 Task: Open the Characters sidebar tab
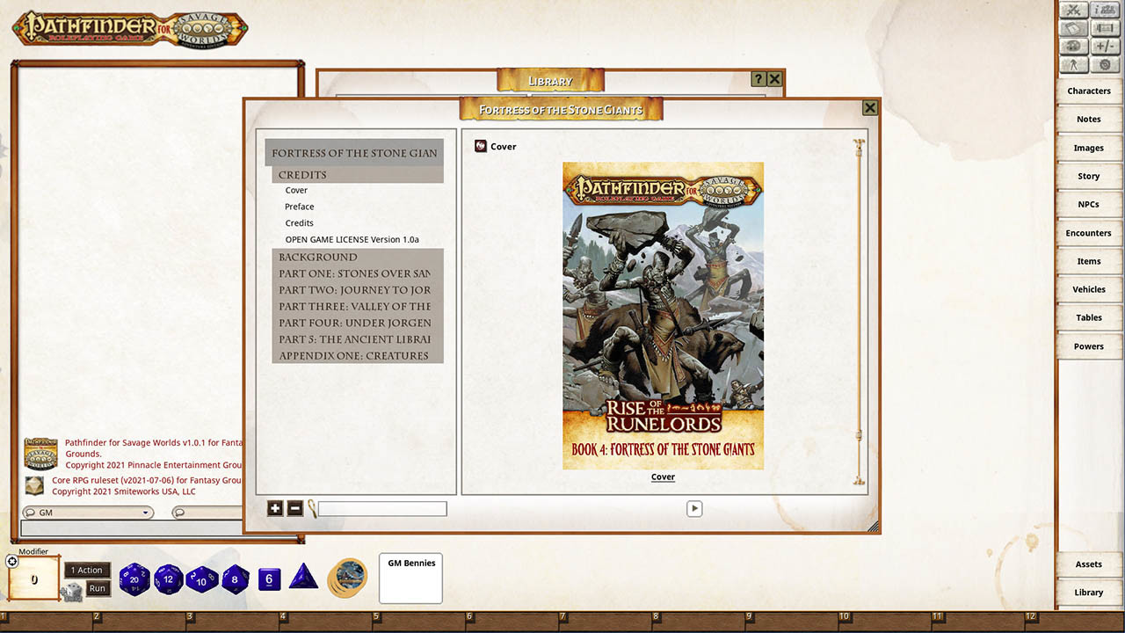pos(1089,91)
